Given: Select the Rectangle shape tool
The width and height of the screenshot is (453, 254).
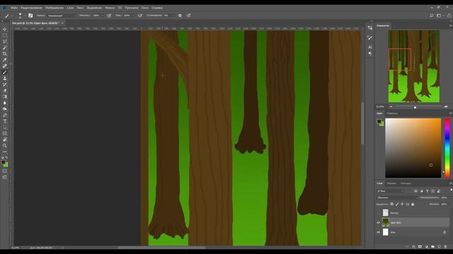Looking at the screenshot, I should [5, 133].
